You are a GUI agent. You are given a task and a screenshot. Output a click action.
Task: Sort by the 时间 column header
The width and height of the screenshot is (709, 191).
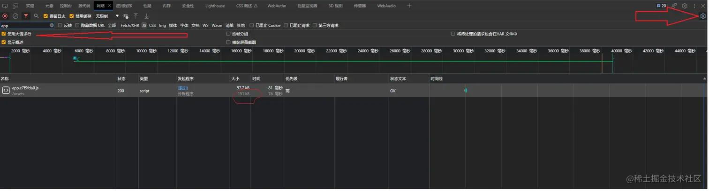[x=267, y=78]
